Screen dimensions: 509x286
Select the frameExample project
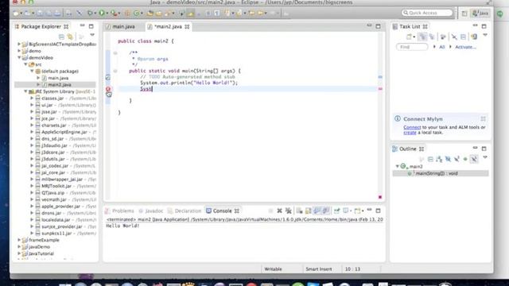(44, 240)
